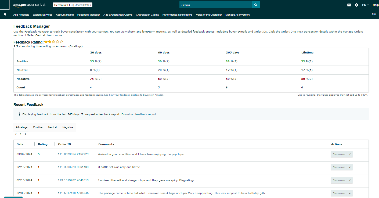This screenshot has width=379, height=198.
Task: Open the Dermalux LLC account switcher
Action: pyautogui.click(x=73, y=5)
